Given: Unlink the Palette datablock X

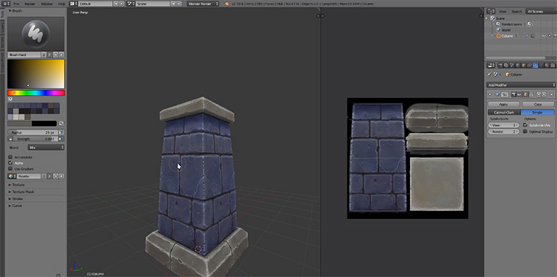Looking at the screenshot, I should tap(62, 176).
